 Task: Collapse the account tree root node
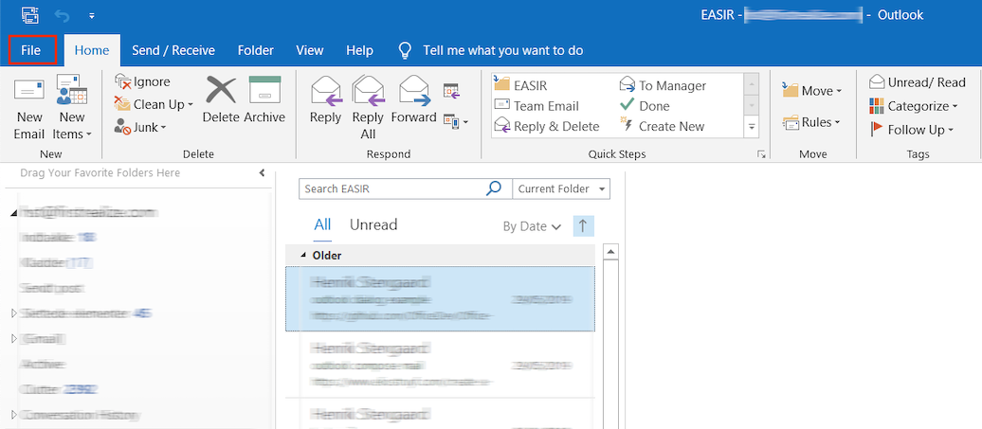click(x=13, y=213)
